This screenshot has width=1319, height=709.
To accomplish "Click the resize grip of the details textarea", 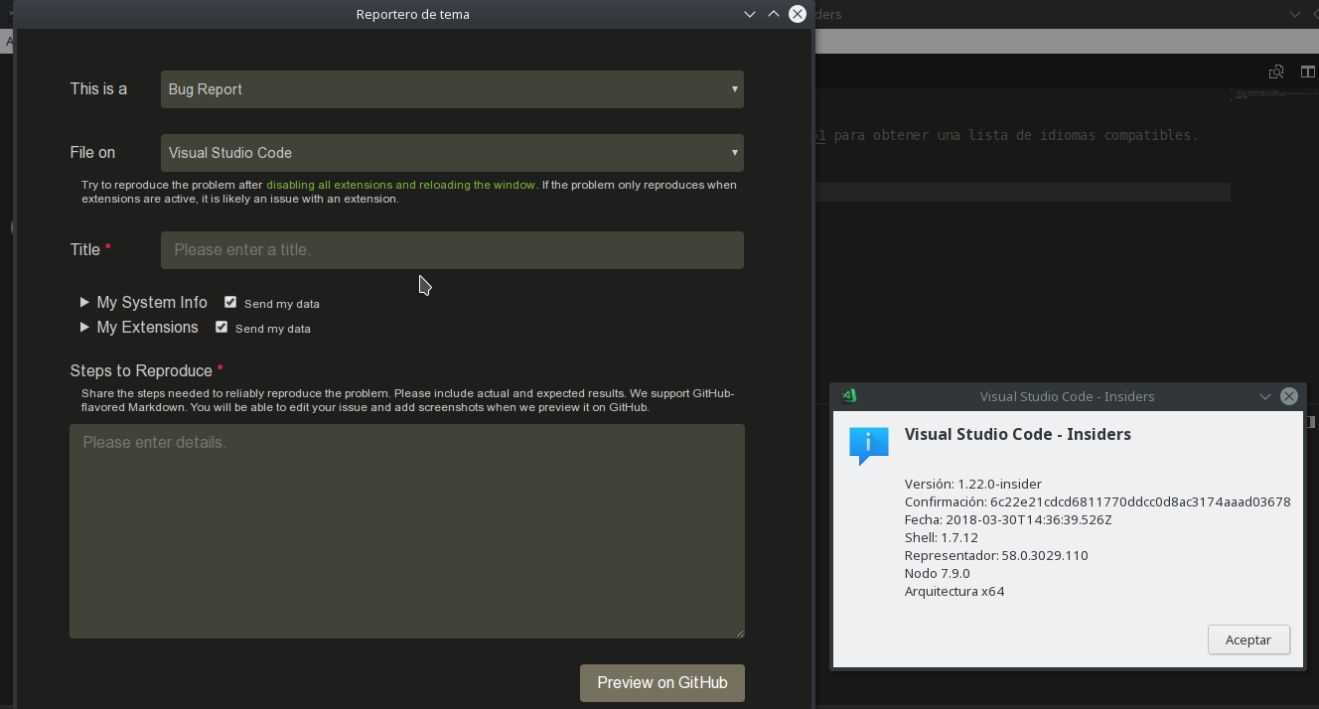I will point(739,633).
